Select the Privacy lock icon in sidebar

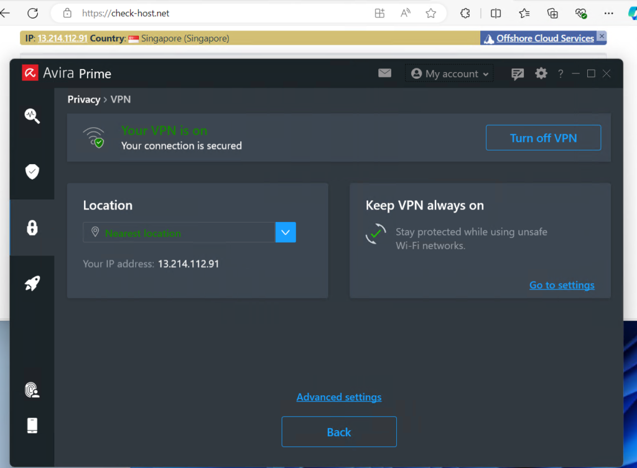pyautogui.click(x=32, y=227)
